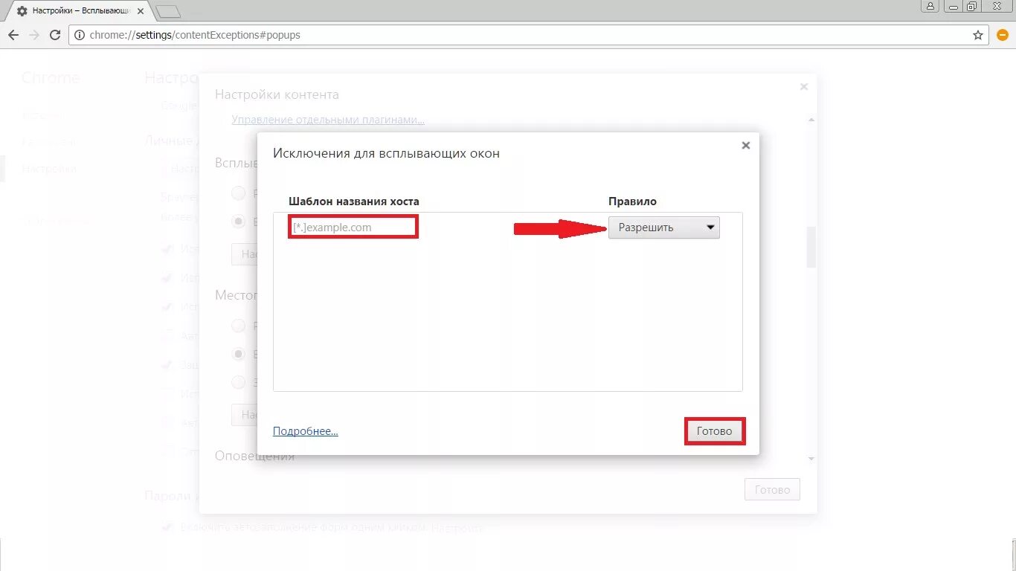Open the Настроить link beside the autofill option
The width and height of the screenshot is (1016, 571).
[457, 528]
